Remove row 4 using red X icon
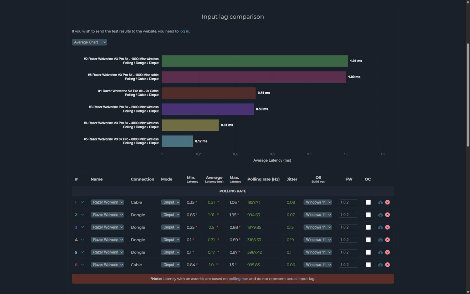470x294 pixels. pos(387,240)
